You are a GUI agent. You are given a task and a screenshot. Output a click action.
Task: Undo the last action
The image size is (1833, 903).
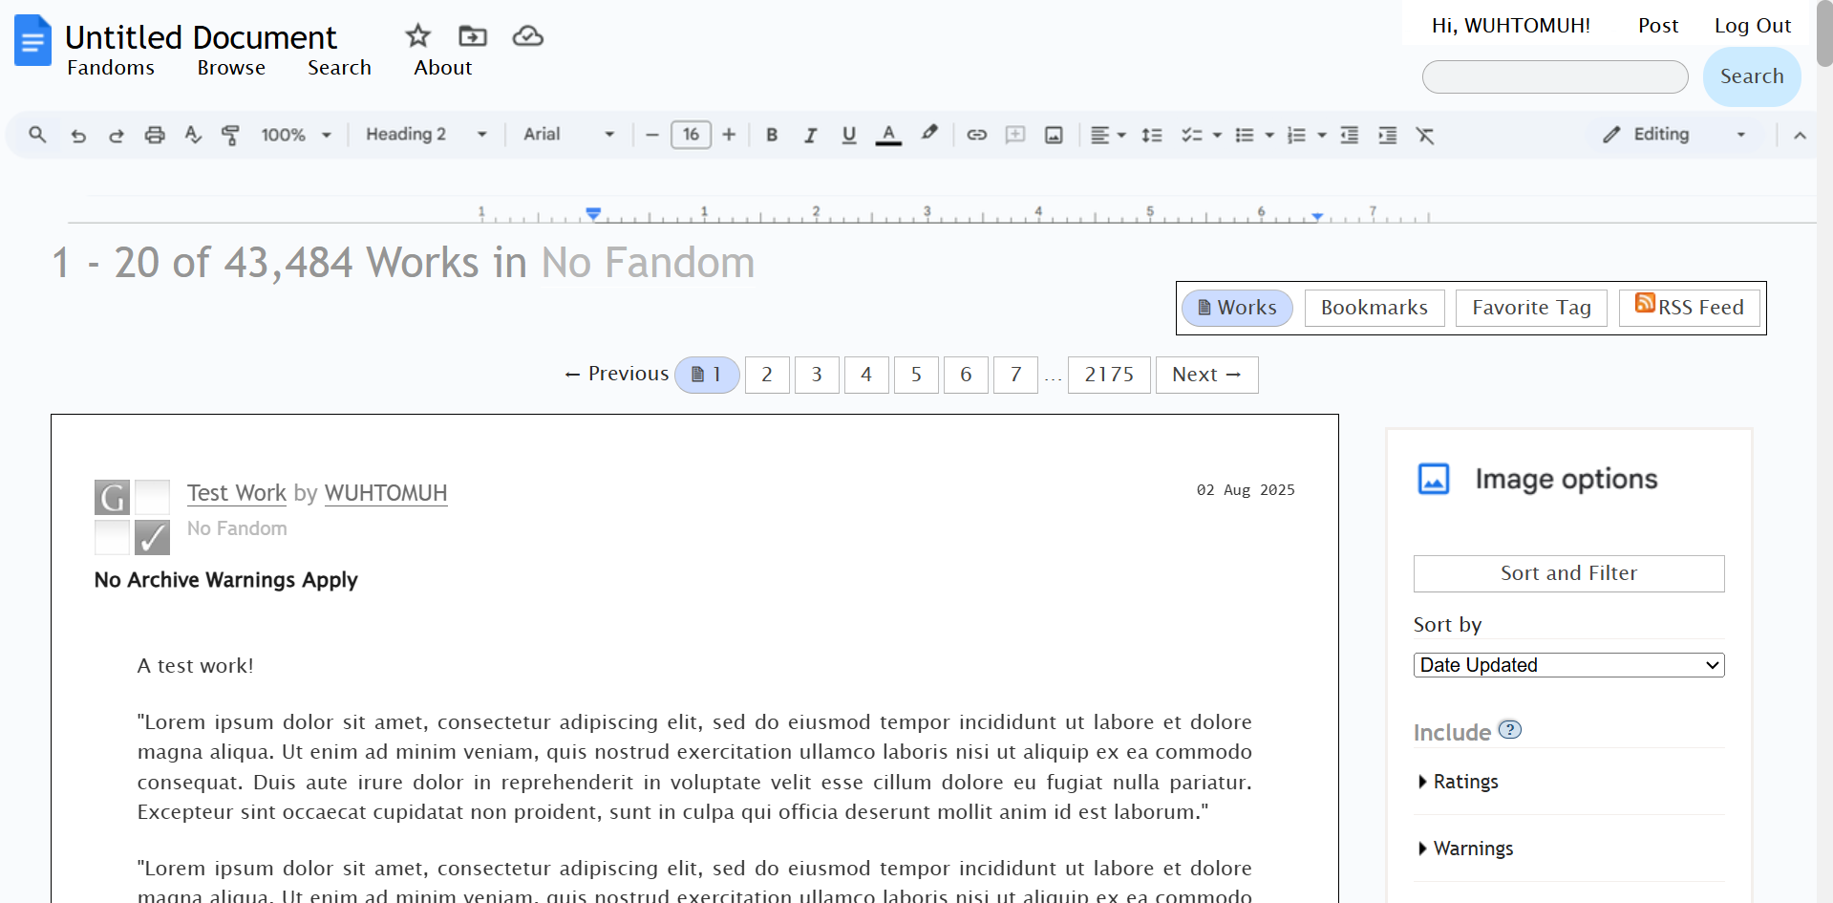pos(78,135)
